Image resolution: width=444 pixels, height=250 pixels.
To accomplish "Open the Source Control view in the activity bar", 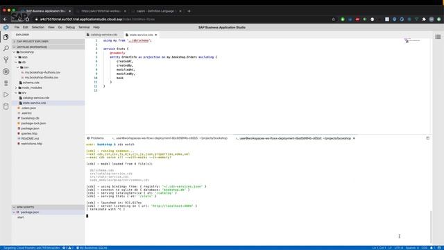I will coord(6,60).
